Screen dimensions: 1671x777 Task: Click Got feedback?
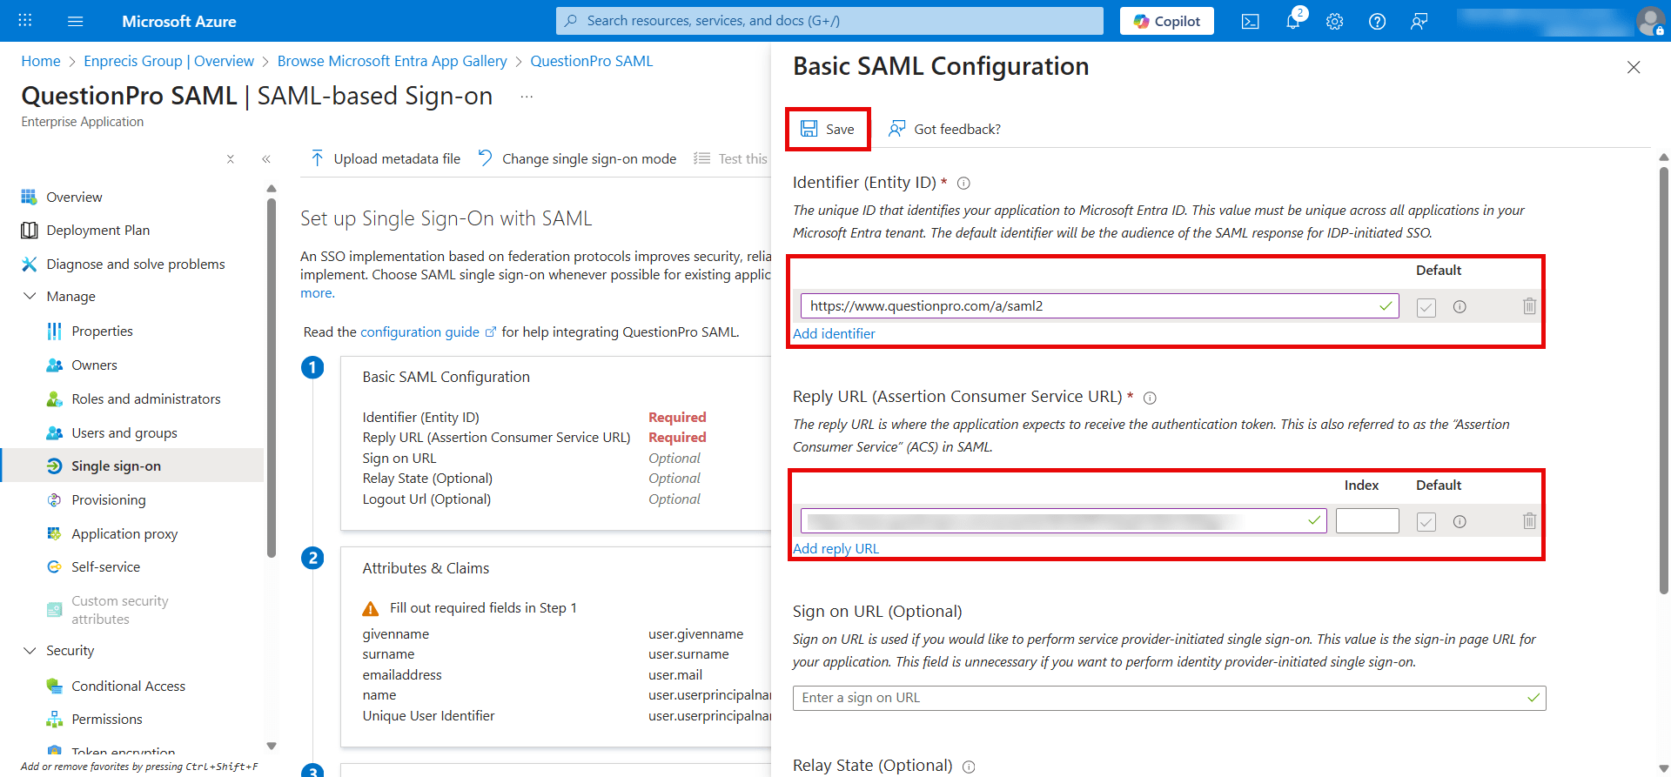(944, 130)
